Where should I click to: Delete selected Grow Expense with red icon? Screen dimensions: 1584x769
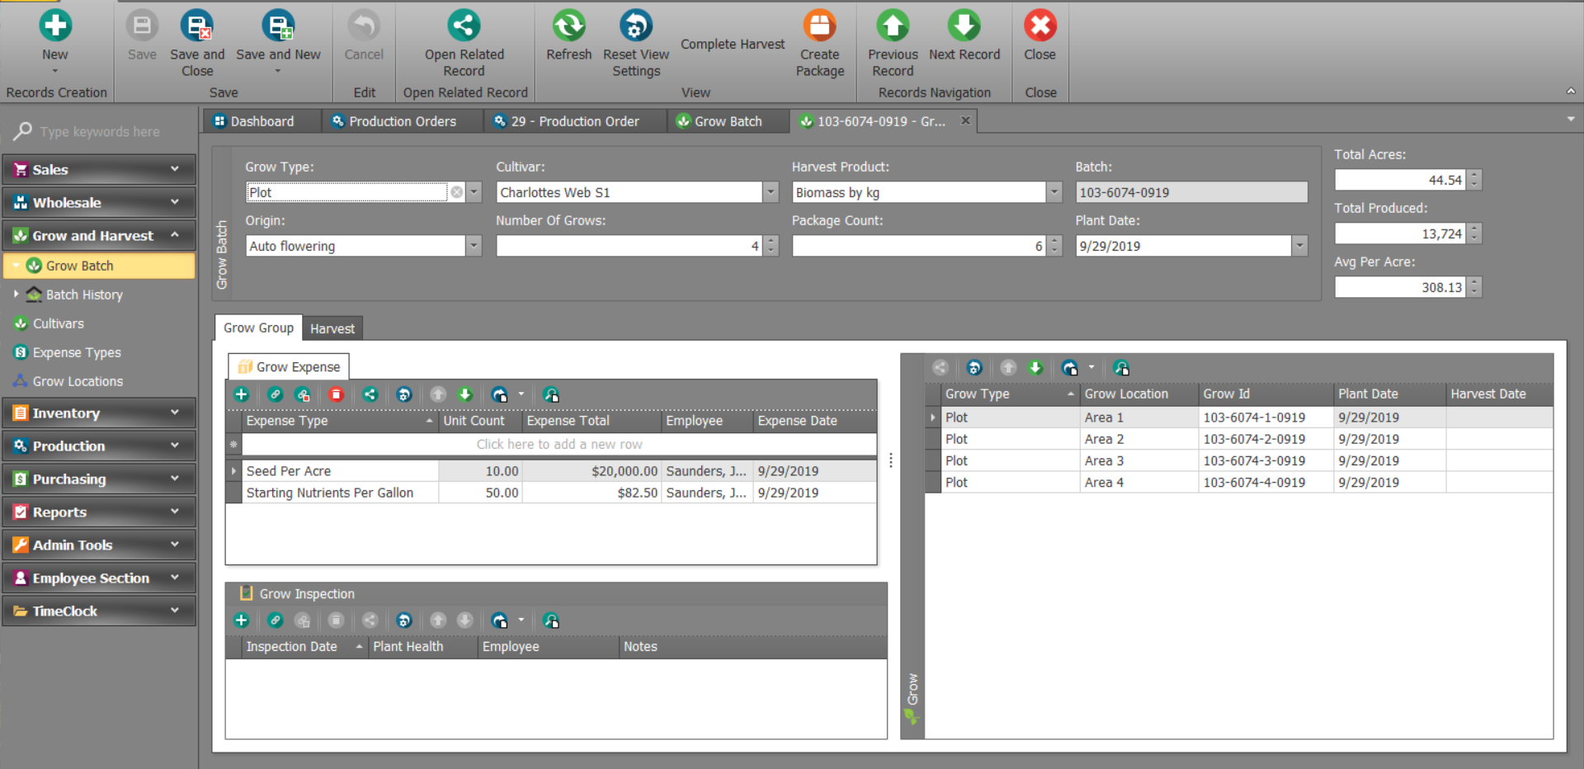click(336, 395)
